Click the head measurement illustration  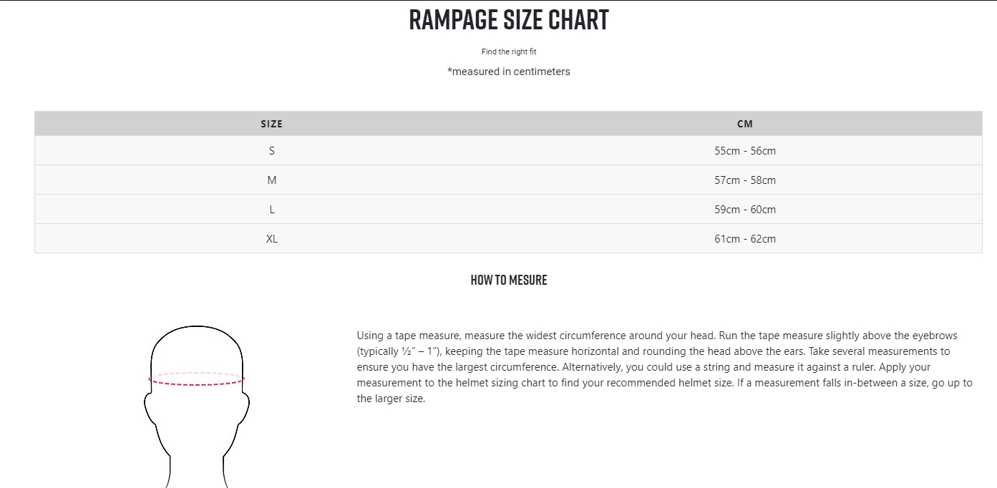[x=197, y=406]
